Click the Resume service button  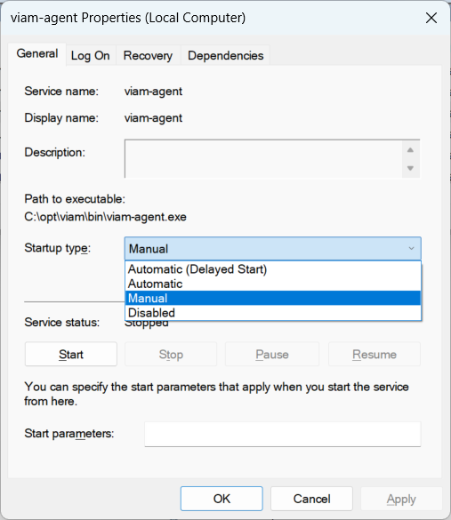[x=374, y=354]
